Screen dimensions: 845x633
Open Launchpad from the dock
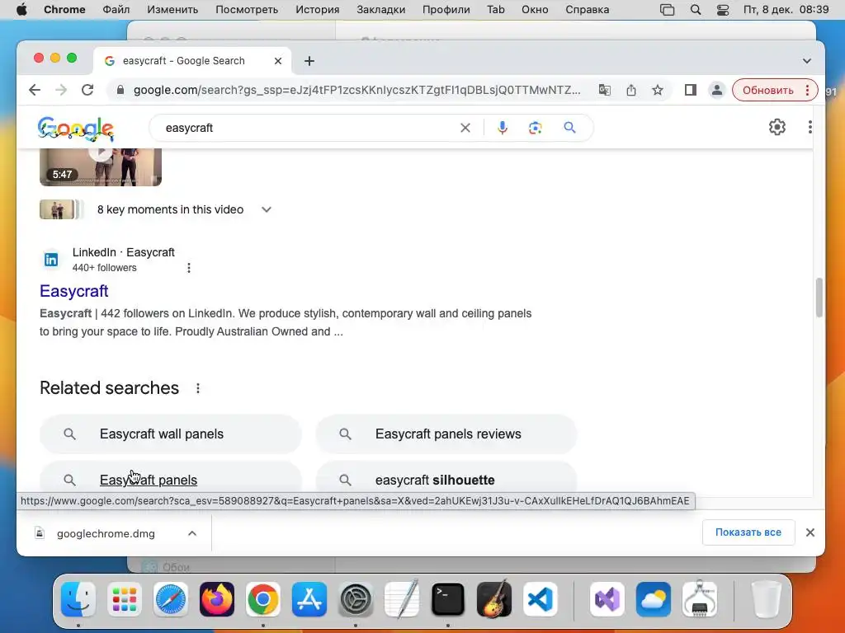click(125, 599)
